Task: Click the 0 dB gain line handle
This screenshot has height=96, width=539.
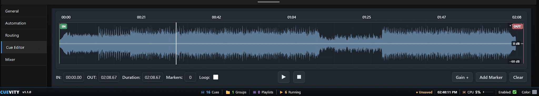Action: (x=516, y=44)
